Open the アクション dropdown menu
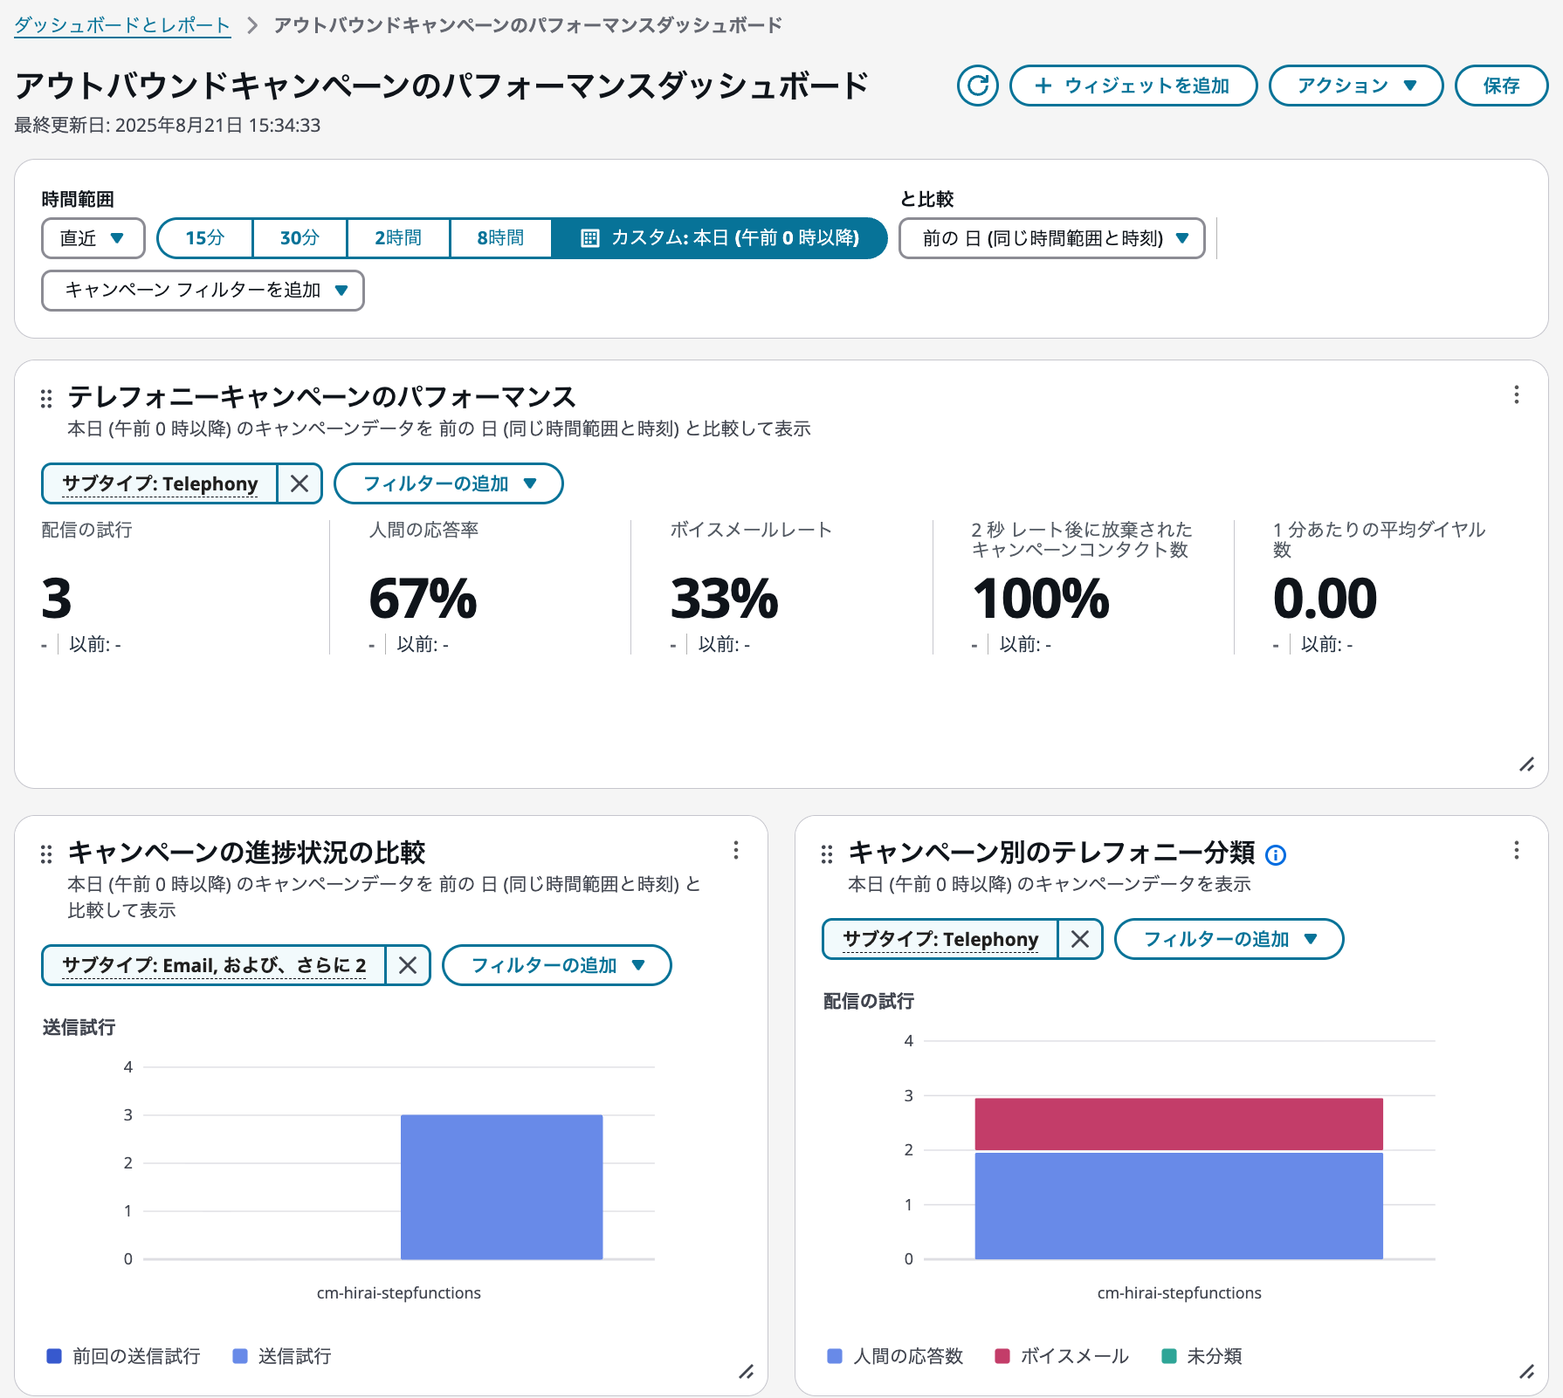Image resolution: width=1563 pixels, height=1398 pixels. 1356,86
